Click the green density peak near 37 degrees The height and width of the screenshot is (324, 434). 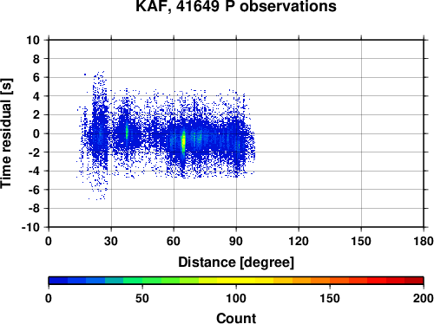coord(127,132)
